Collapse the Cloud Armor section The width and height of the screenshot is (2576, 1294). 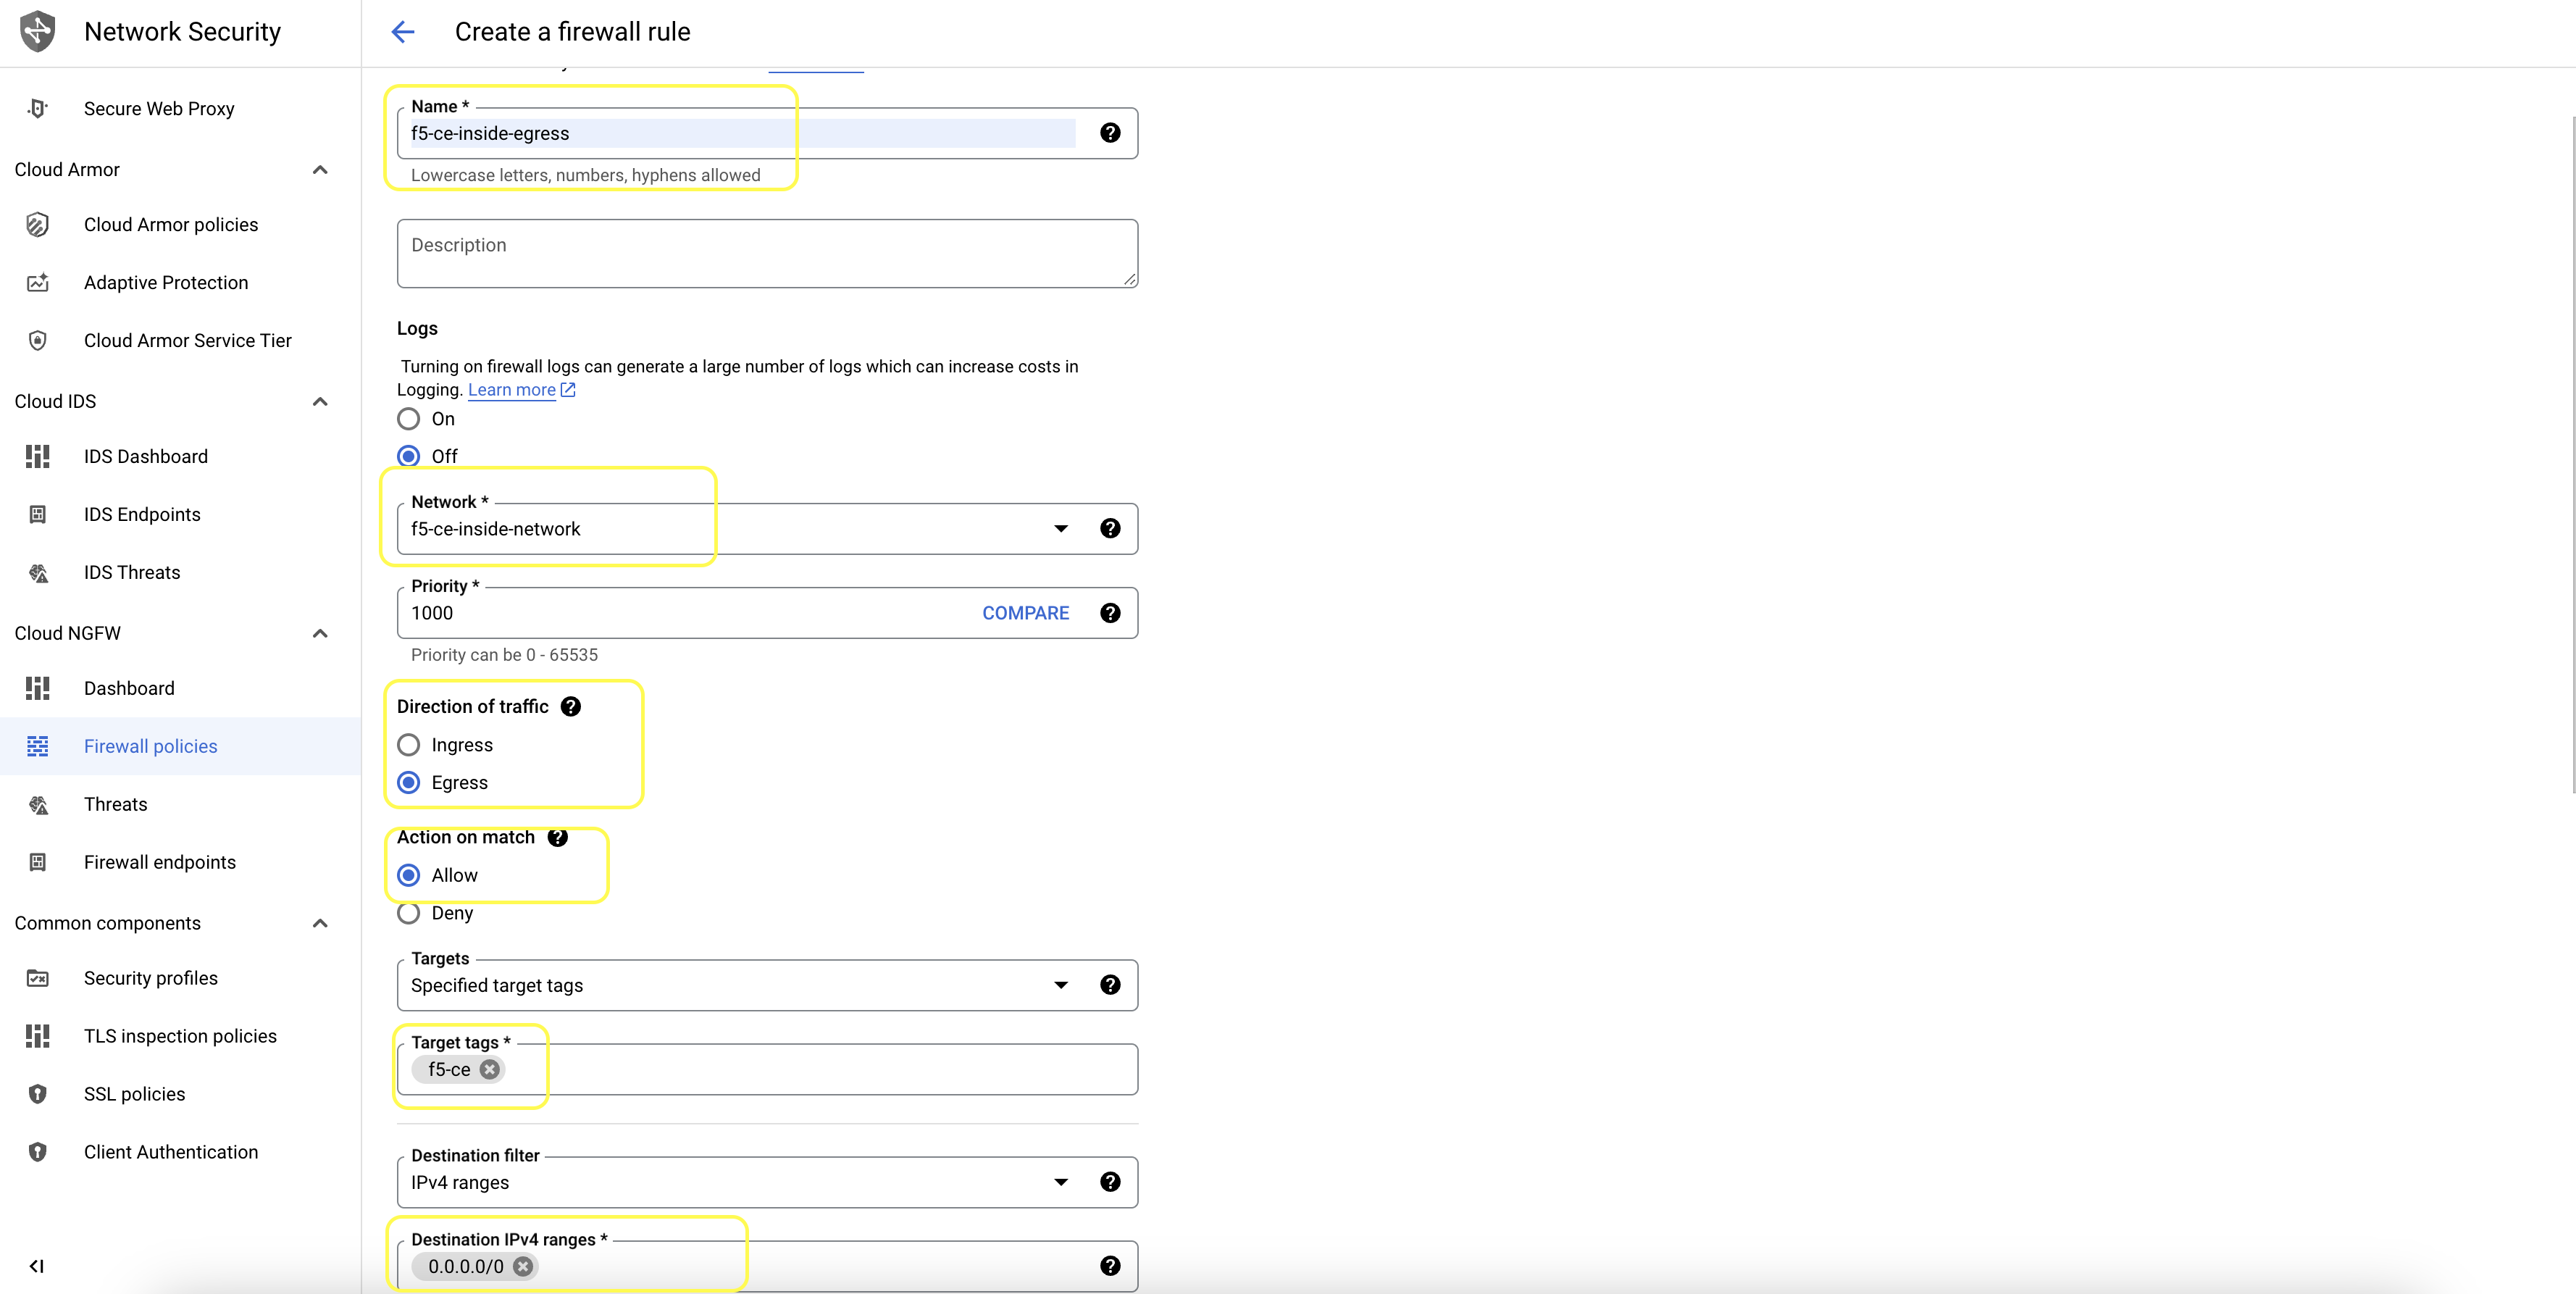(x=320, y=170)
